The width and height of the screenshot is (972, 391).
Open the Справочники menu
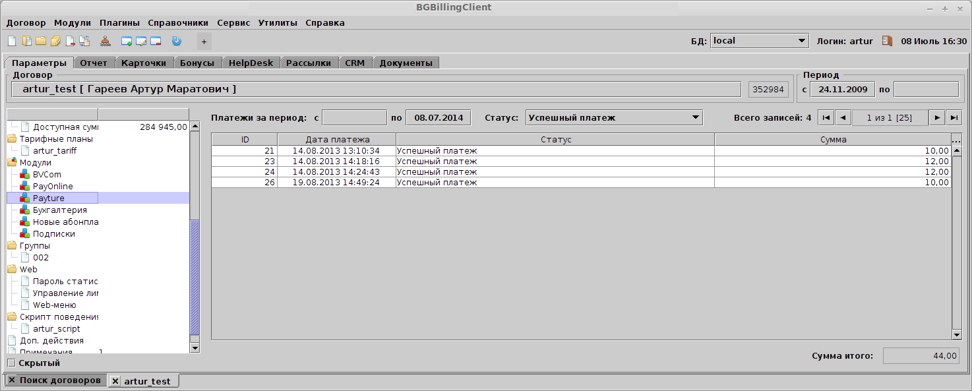pyautogui.click(x=178, y=22)
